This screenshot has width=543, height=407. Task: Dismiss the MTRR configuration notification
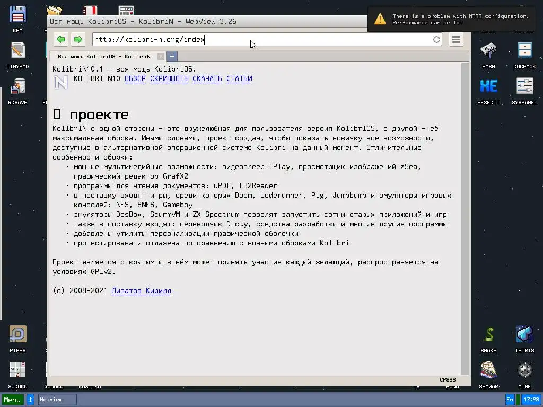coord(452,20)
